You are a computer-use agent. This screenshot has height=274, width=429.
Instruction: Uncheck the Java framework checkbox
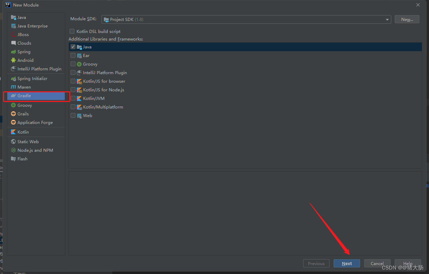click(73, 47)
